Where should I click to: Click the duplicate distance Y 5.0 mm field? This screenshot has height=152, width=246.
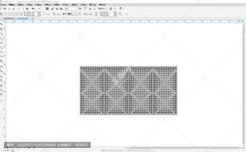108,15
